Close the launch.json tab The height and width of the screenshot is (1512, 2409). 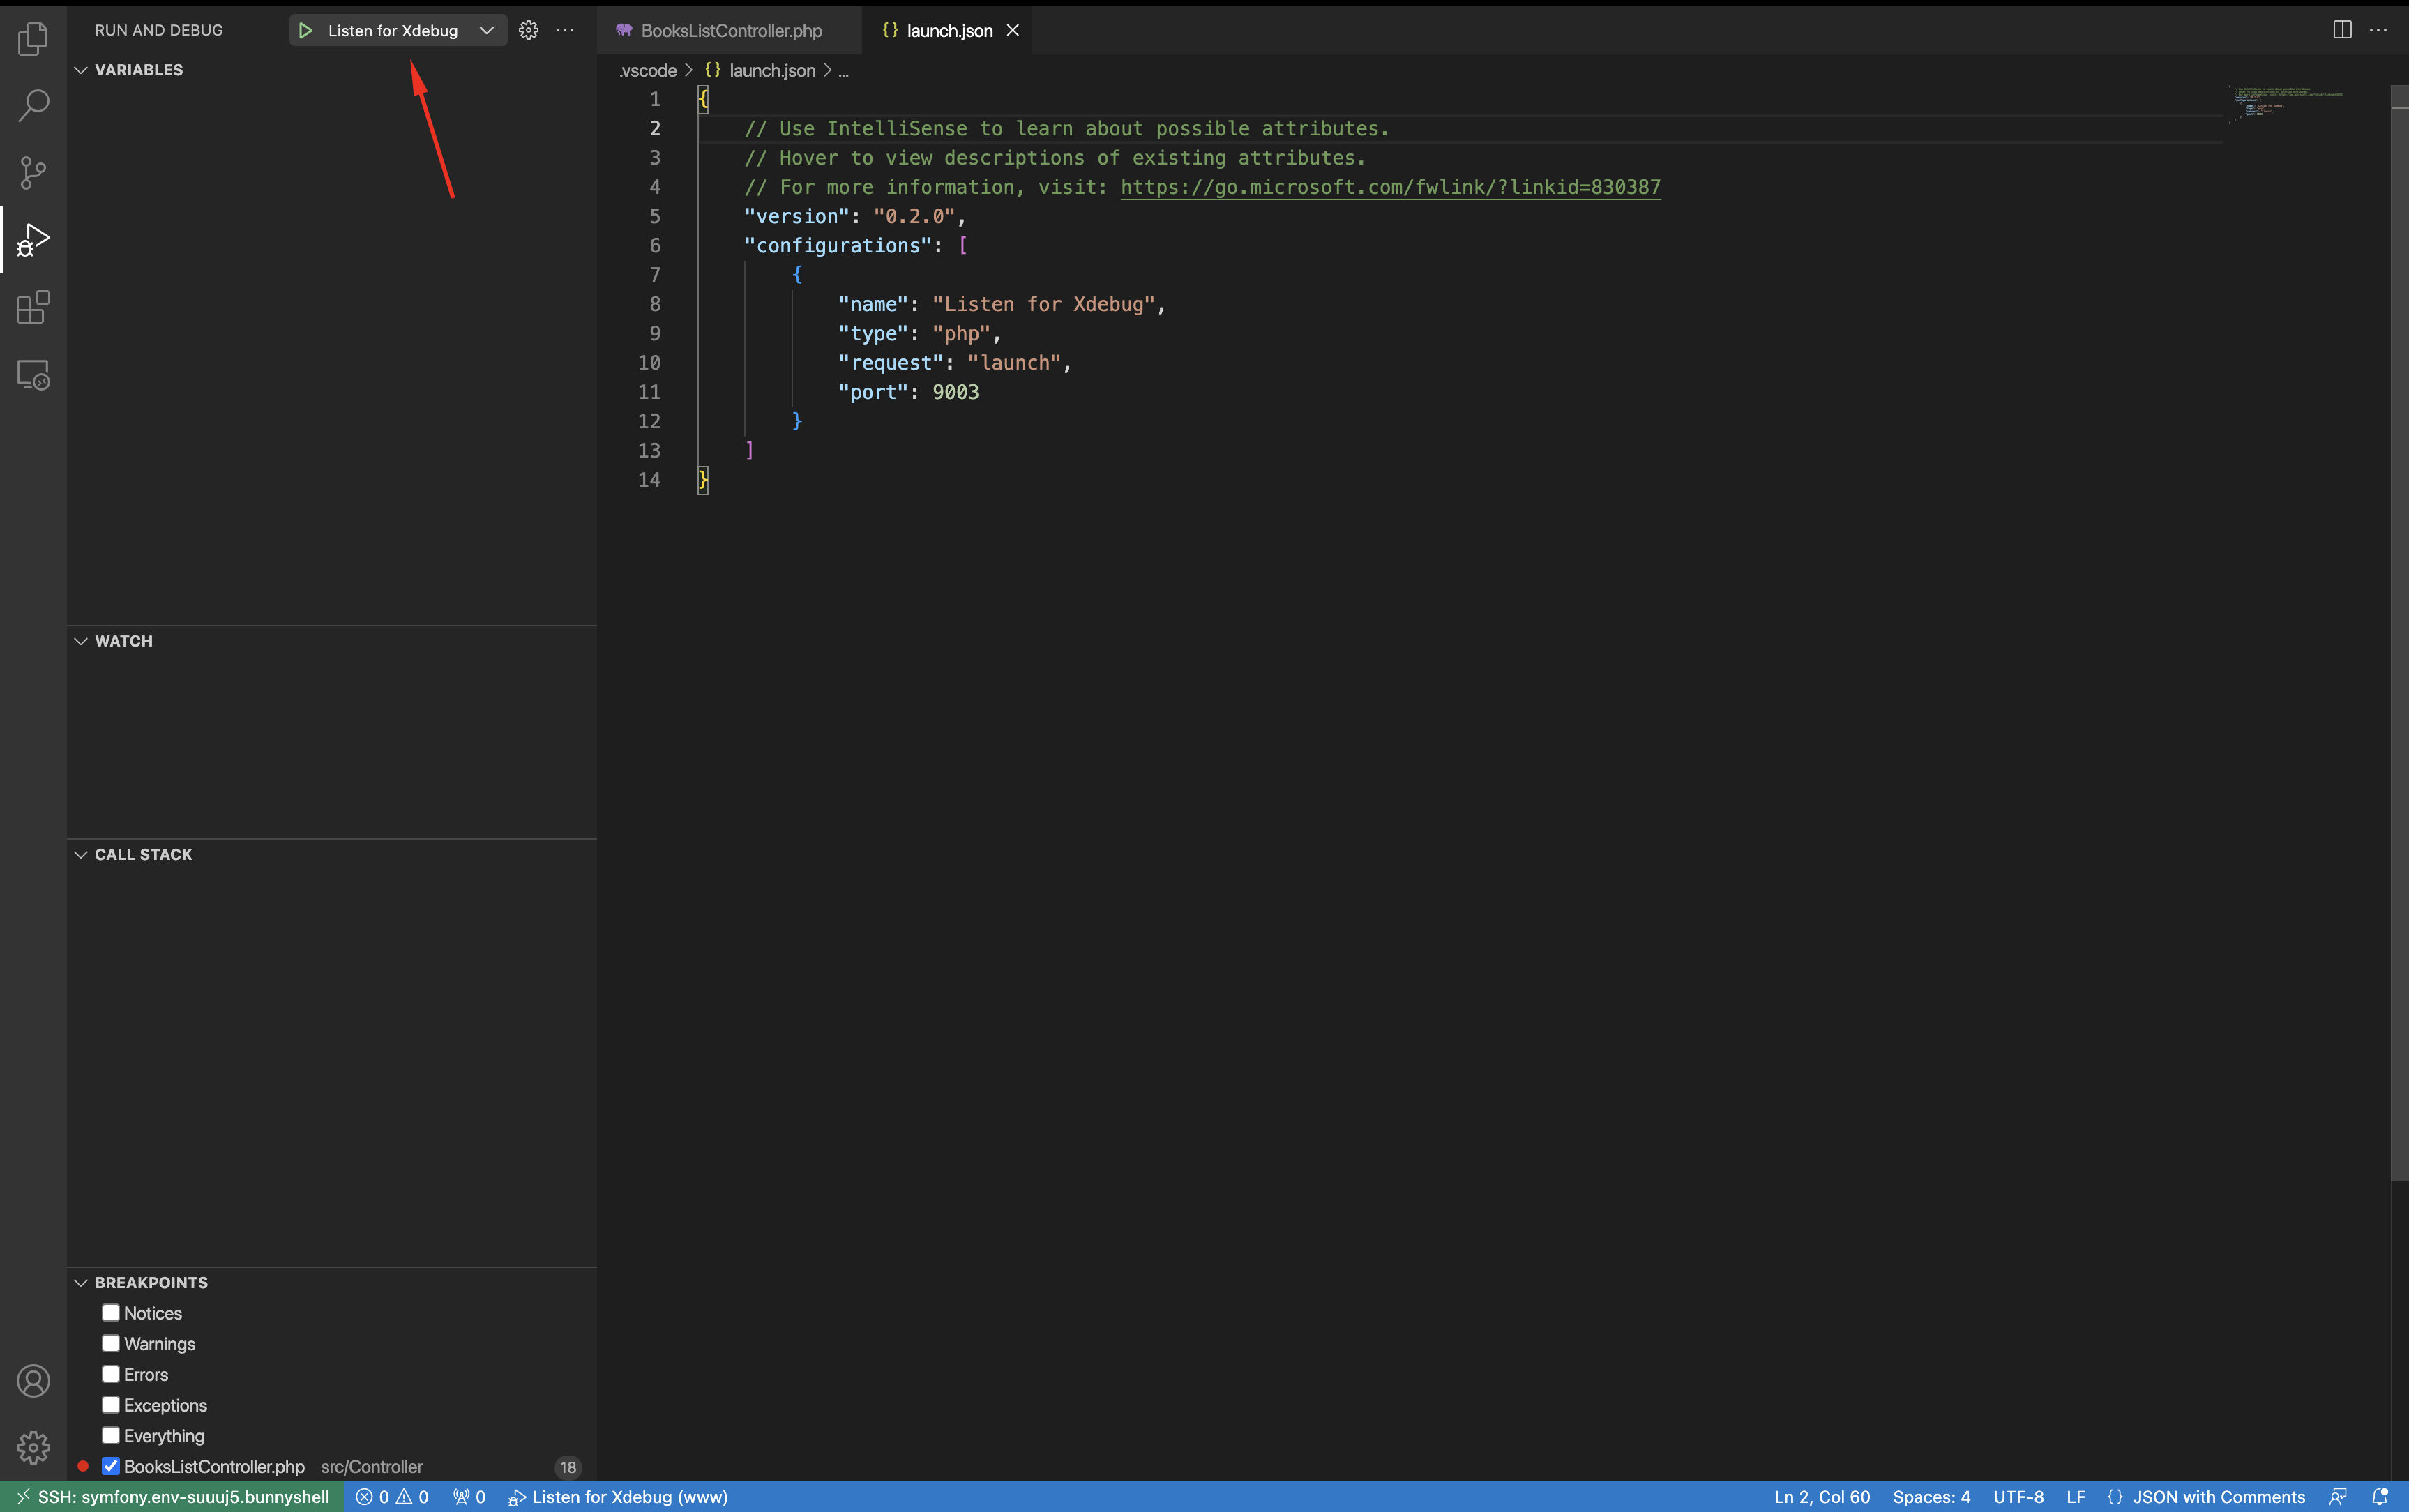pyautogui.click(x=1012, y=30)
